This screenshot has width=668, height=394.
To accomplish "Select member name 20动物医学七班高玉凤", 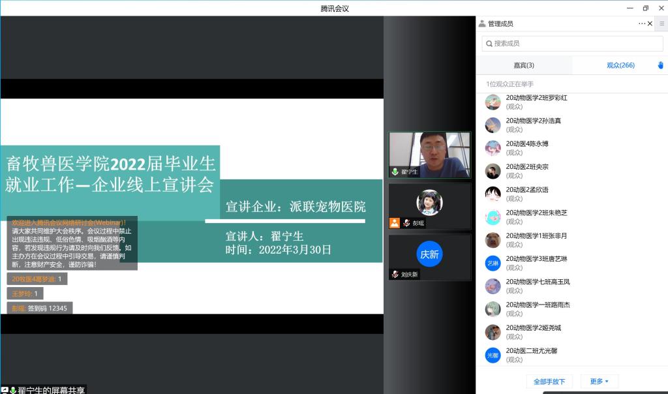I will coord(538,282).
